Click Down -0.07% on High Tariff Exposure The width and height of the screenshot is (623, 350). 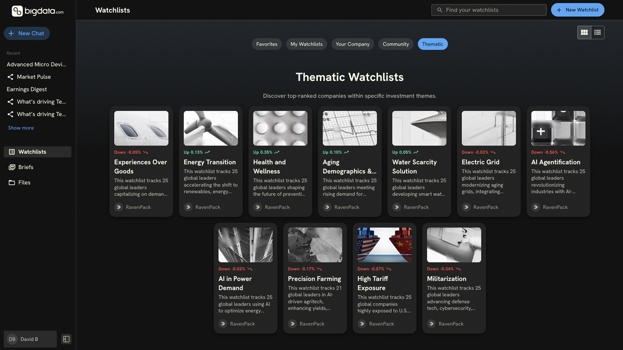pyautogui.click(x=371, y=269)
